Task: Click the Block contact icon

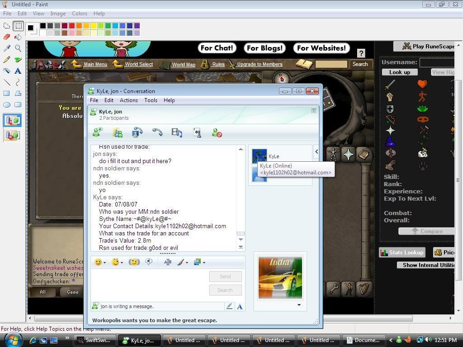Action: (217, 133)
